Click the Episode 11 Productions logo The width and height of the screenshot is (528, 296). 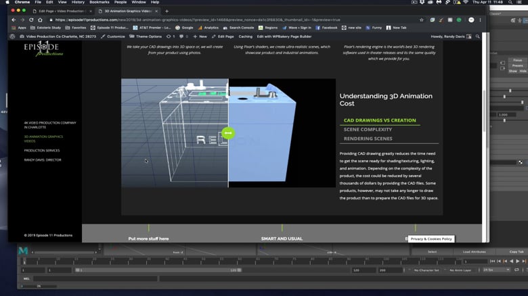click(x=43, y=50)
